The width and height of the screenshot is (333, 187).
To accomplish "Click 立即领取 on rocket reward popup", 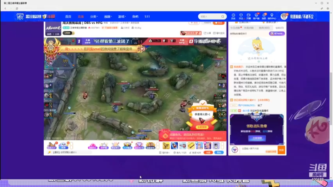I will click(202, 127).
